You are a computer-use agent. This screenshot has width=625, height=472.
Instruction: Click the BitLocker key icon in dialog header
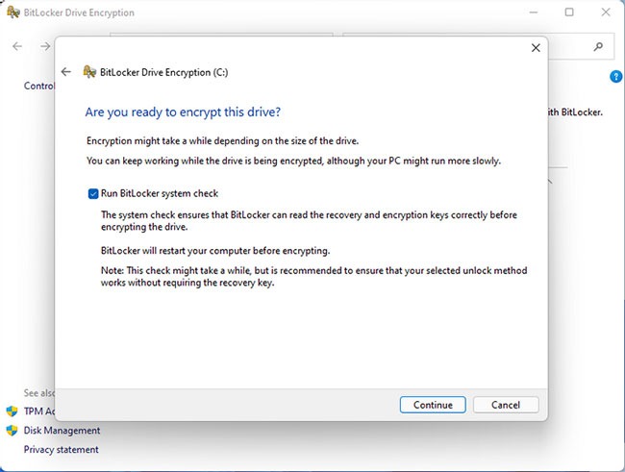tap(89, 72)
